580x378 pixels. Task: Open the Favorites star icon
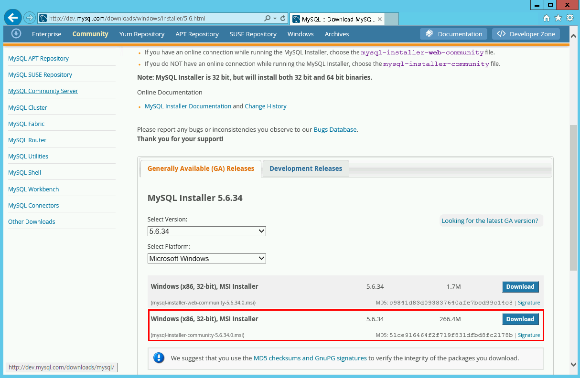(558, 18)
